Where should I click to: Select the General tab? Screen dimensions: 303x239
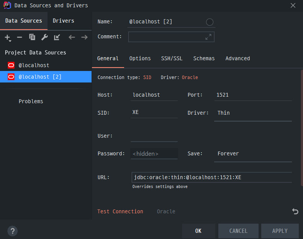tap(108, 58)
